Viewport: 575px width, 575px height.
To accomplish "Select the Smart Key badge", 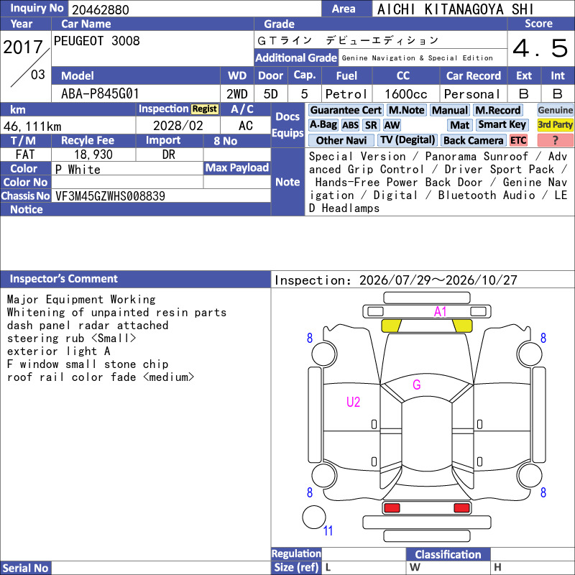I will 502,124.
